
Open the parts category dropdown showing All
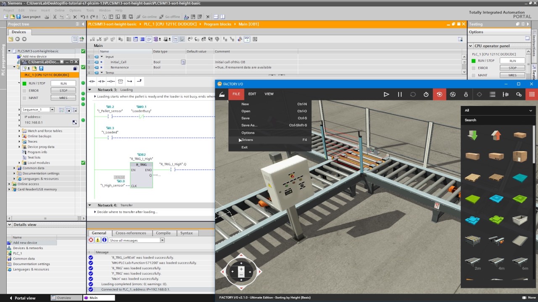coord(498,110)
